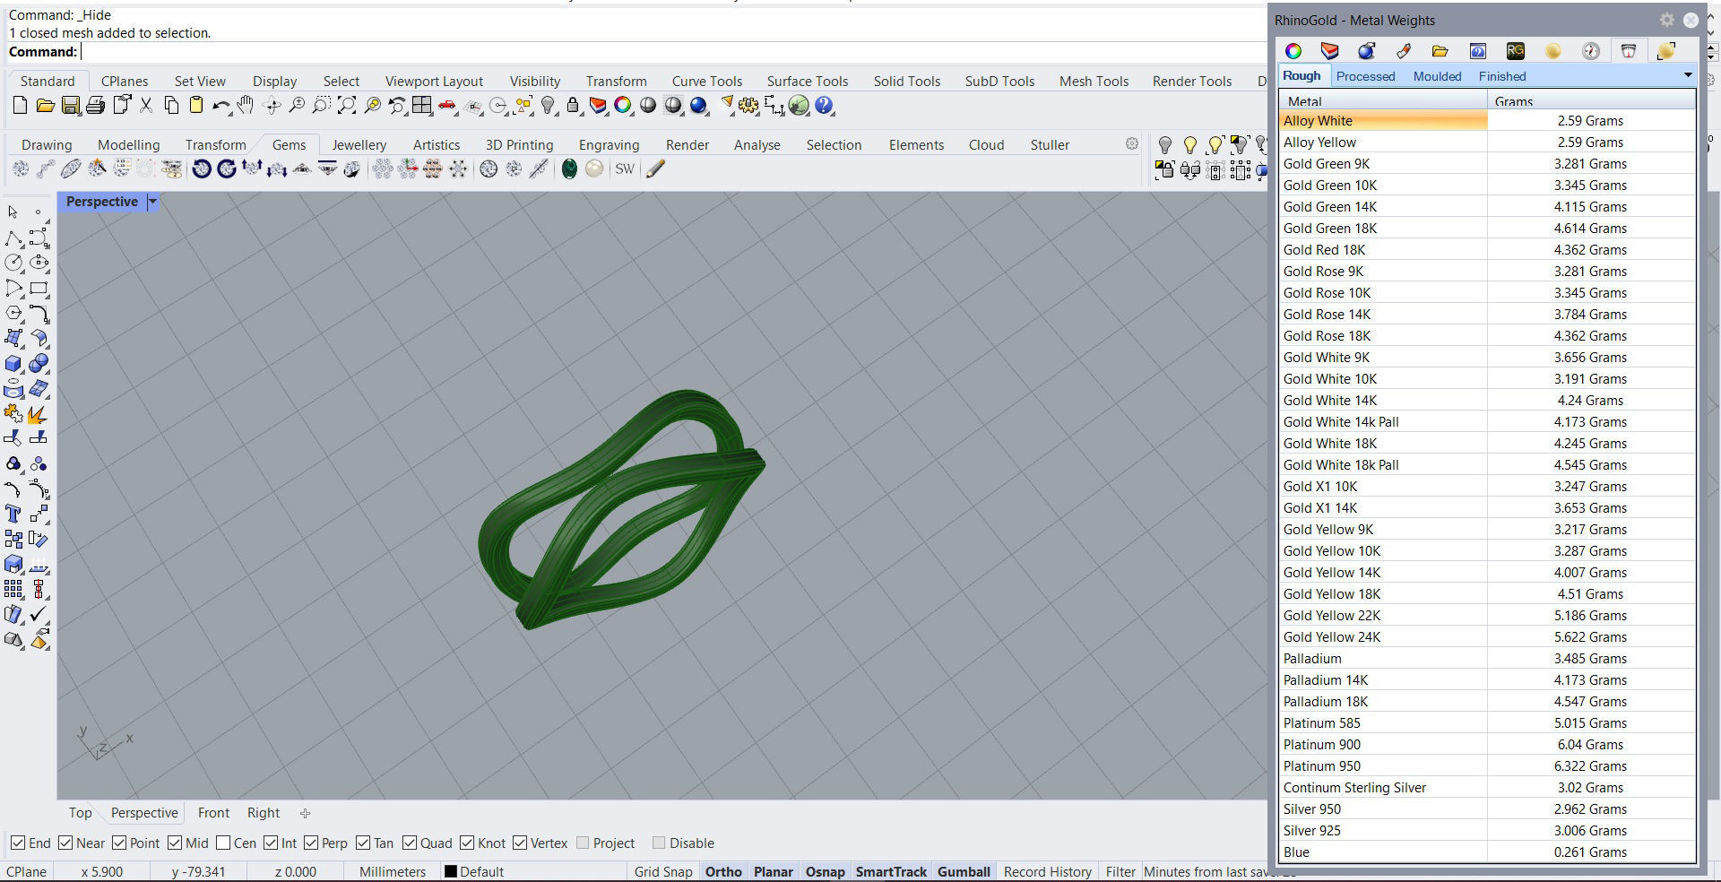This screenshot has height=882, width=1721.
Task: Click the Help question mark icon
Action: (x=824, y=106)
